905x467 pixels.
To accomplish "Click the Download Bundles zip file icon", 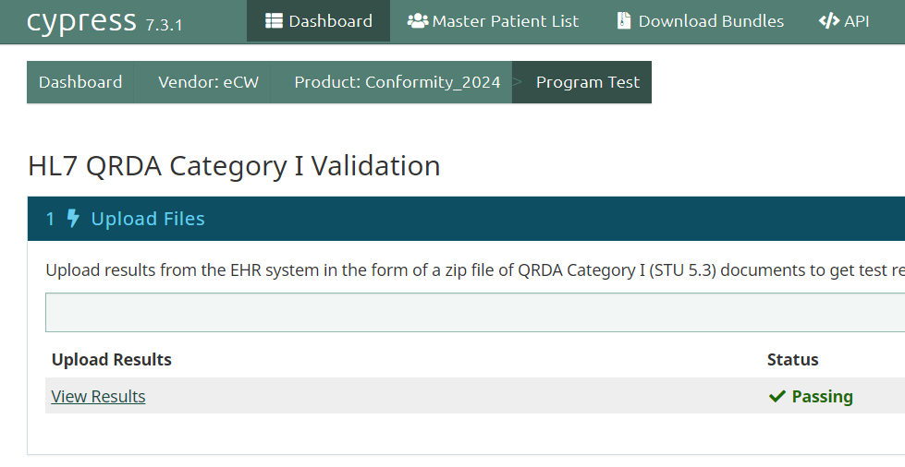I will (x=623, y=20).
